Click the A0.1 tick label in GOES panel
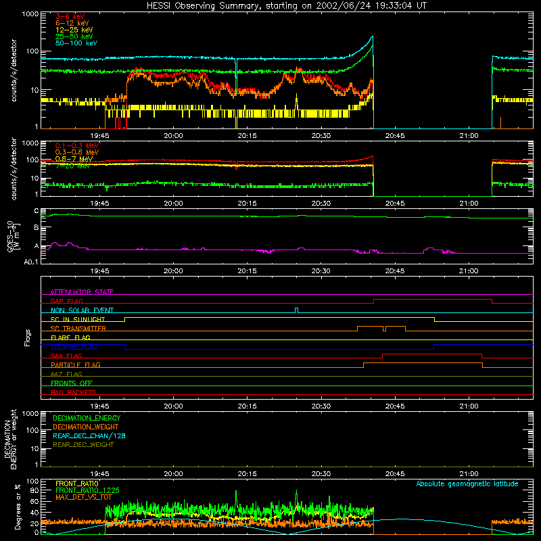 pyautogui.click(x=31, y=262)
